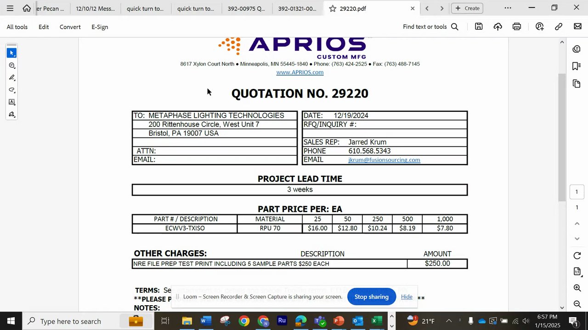The image size is (588, 330).
Task: Click the 3 weeks lead time text
Action: (x=300, y=190)
